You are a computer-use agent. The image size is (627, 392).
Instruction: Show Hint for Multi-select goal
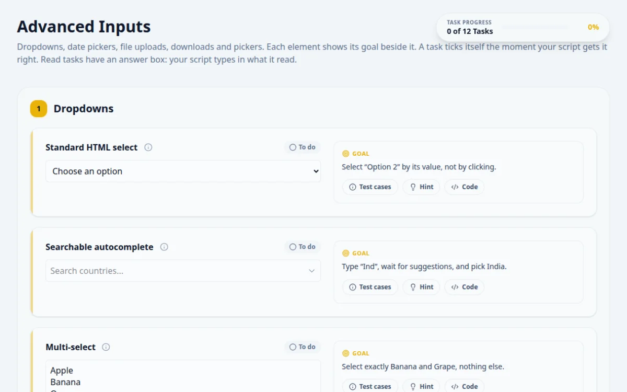point(421,386)
